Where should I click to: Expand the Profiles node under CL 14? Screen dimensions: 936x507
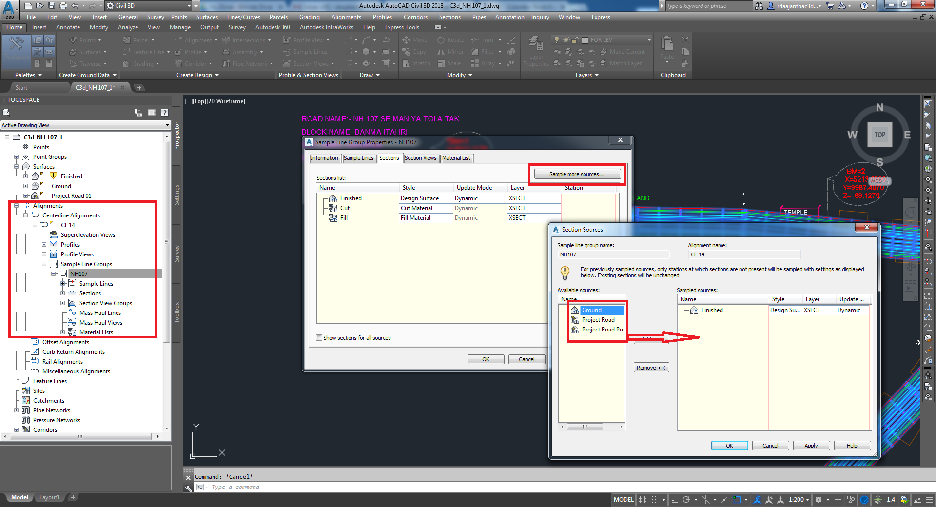click(45, 244)
